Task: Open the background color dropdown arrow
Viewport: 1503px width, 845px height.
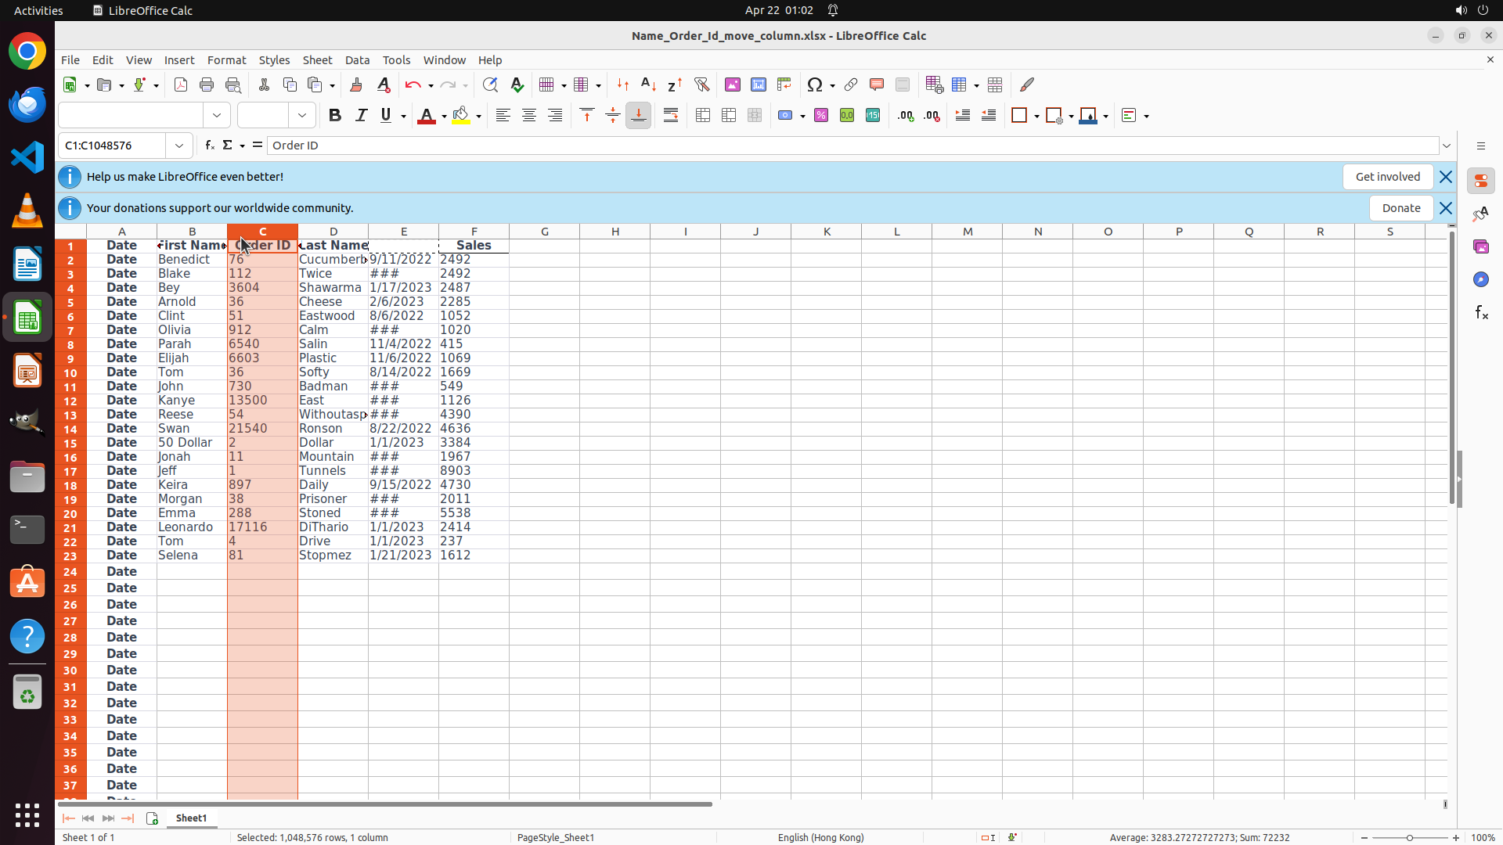Action: click(479, 116)
